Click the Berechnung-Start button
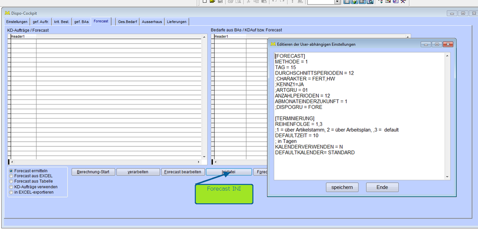The image size is (478, 234). pyautogui.click(x=93, y=172)
